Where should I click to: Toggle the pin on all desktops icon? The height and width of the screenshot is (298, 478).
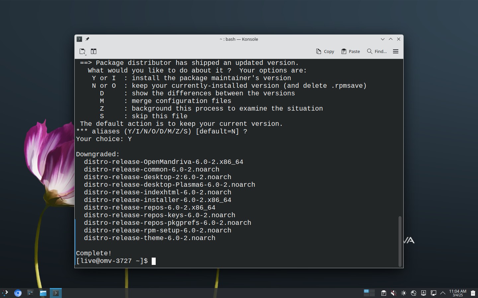[87, 39]
